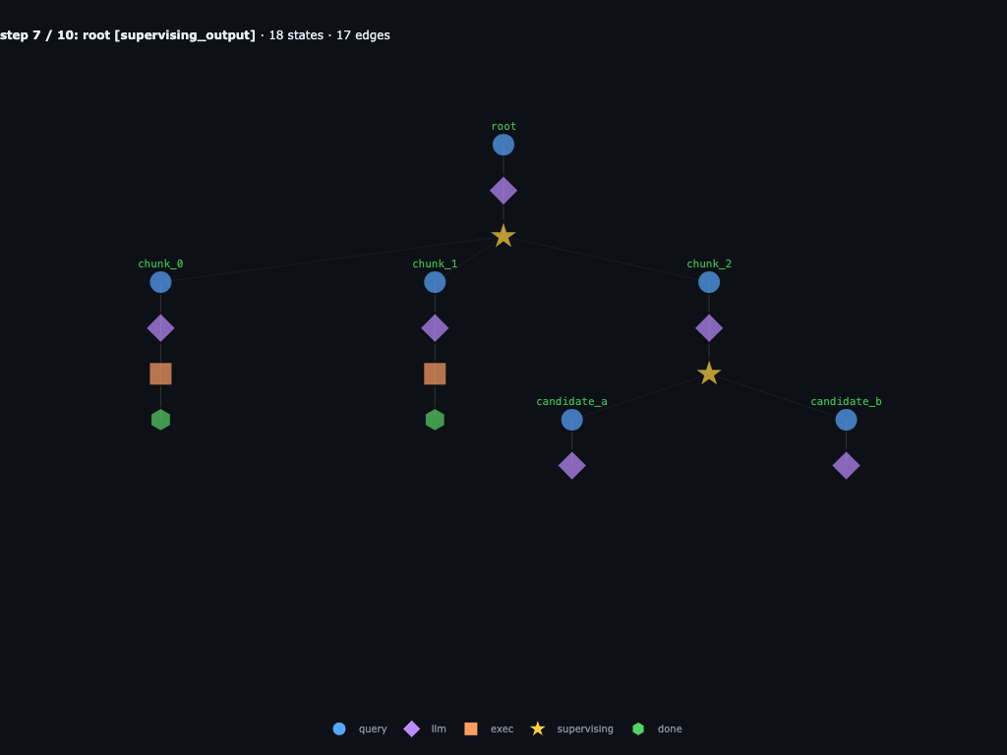Select the root query circle node
Viewport: 1007px width, 755px height.
(x=503, y=145)
